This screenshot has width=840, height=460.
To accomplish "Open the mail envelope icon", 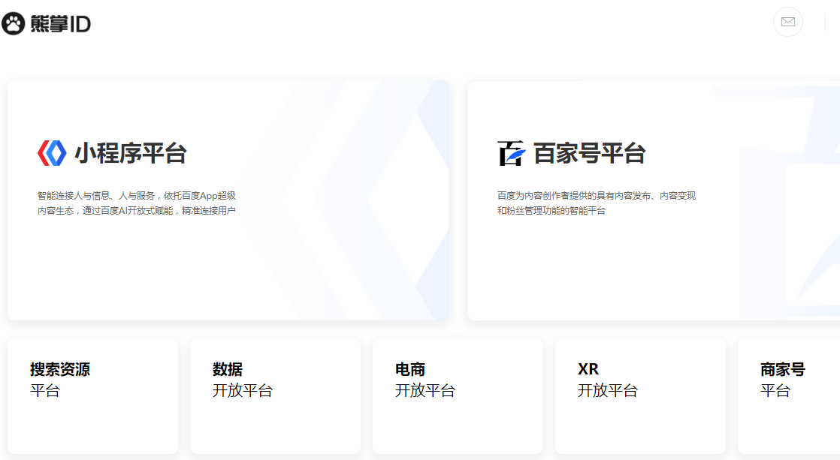I will point(788,22).
